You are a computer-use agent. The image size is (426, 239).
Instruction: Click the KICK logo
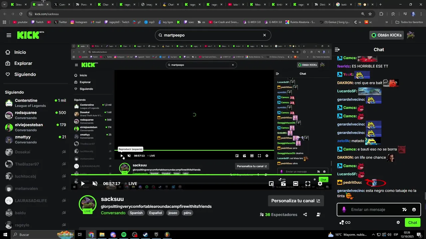(x=30, y=35)
